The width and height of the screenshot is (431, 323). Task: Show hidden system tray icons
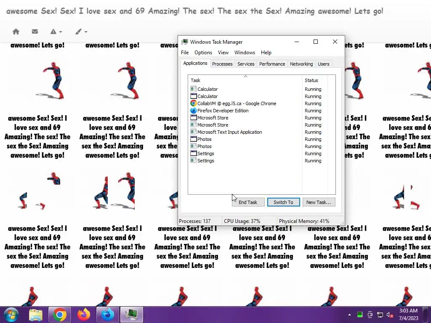[349, 315]
